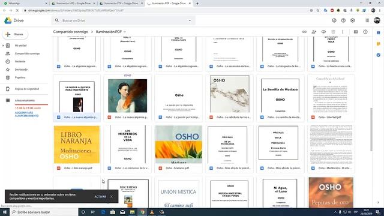Select the Unión Mística thumbnail
384x216 pixels.
tap(179, 192)
